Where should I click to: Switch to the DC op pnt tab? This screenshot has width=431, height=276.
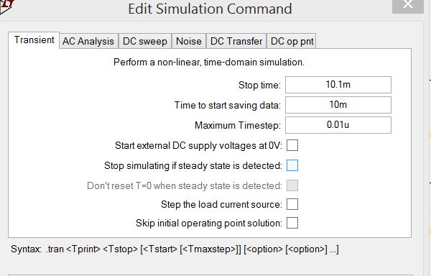(292, 41)
